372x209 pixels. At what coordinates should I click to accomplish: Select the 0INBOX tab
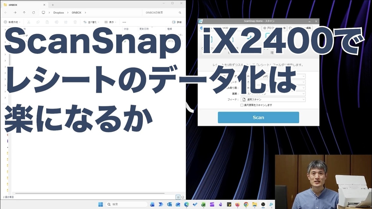coord(25,5)
